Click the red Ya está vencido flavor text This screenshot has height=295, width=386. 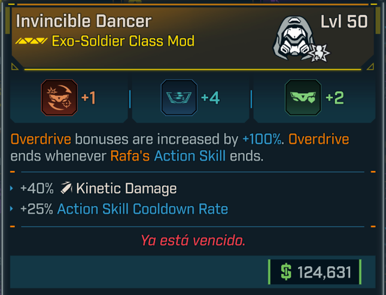click(x=193, y=241)
